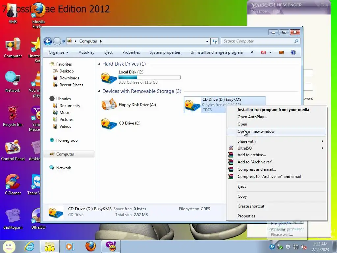Open Firefox from the taskbar
The width and height of the screenshot is (337, 253).
[x=91, y=246]
